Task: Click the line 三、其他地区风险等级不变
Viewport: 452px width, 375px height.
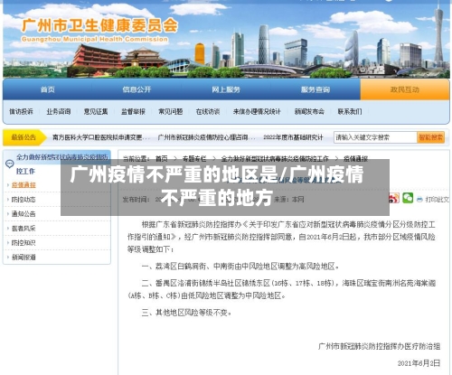Action: pos(187,313)
